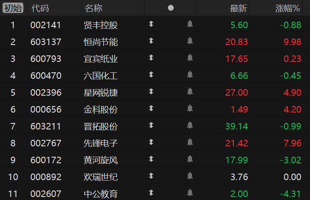The image size is (310, 200).
Task: Open stock 恒尚节能 by its name
Action: (x=100, y=42)
